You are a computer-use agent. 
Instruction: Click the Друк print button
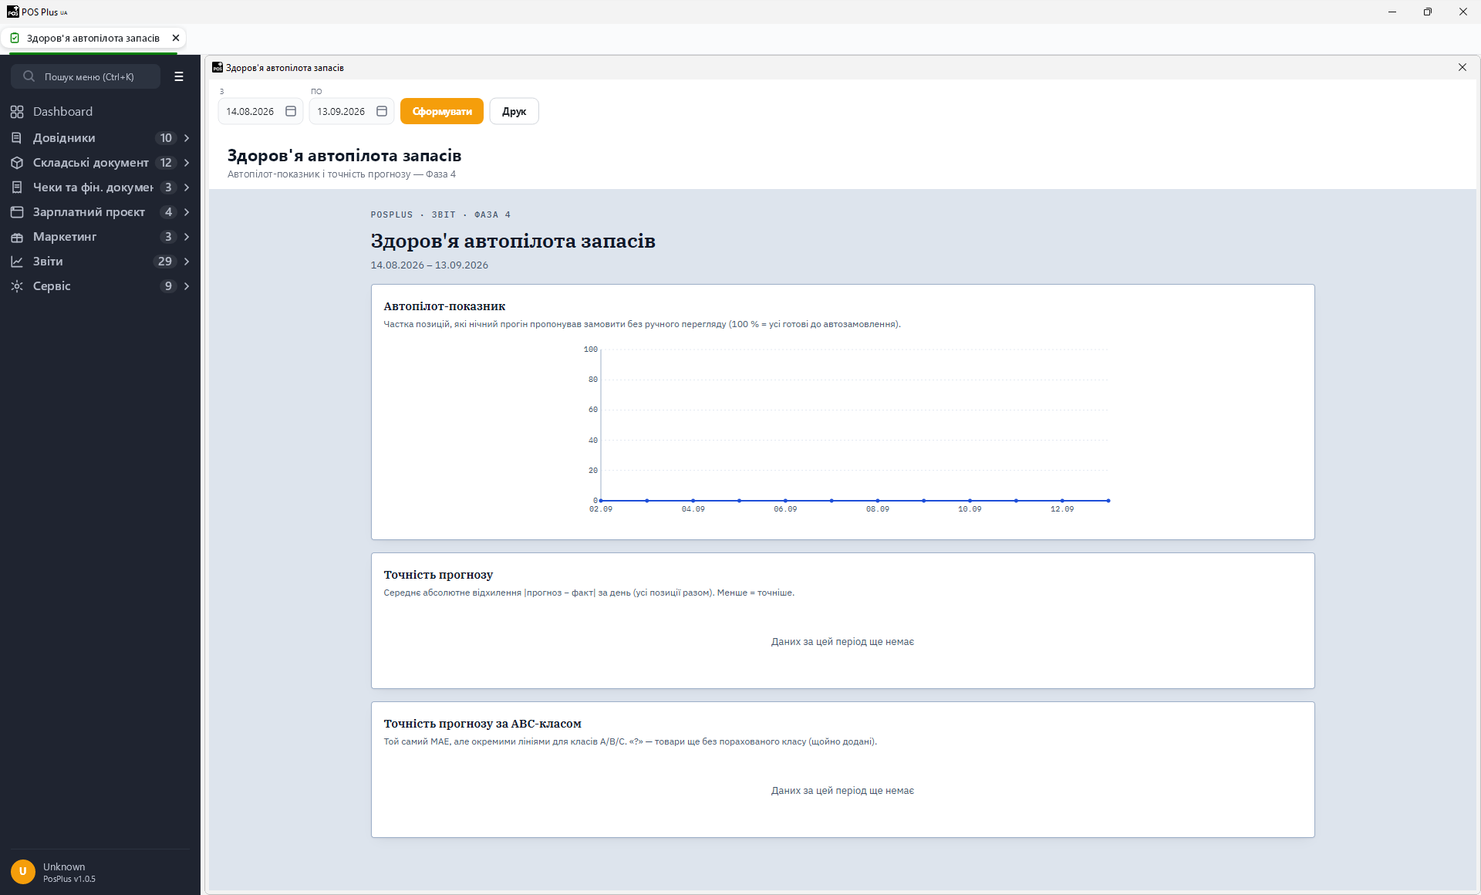(x=514, y=111)
